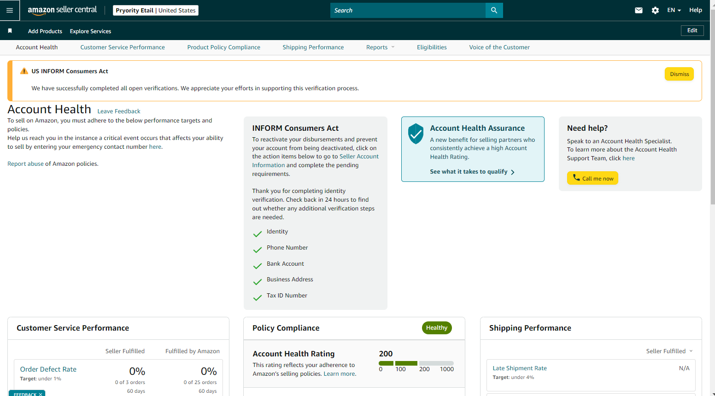Switch to Customer Service Performance tab

pyautogui.click(x=123, y=47)
